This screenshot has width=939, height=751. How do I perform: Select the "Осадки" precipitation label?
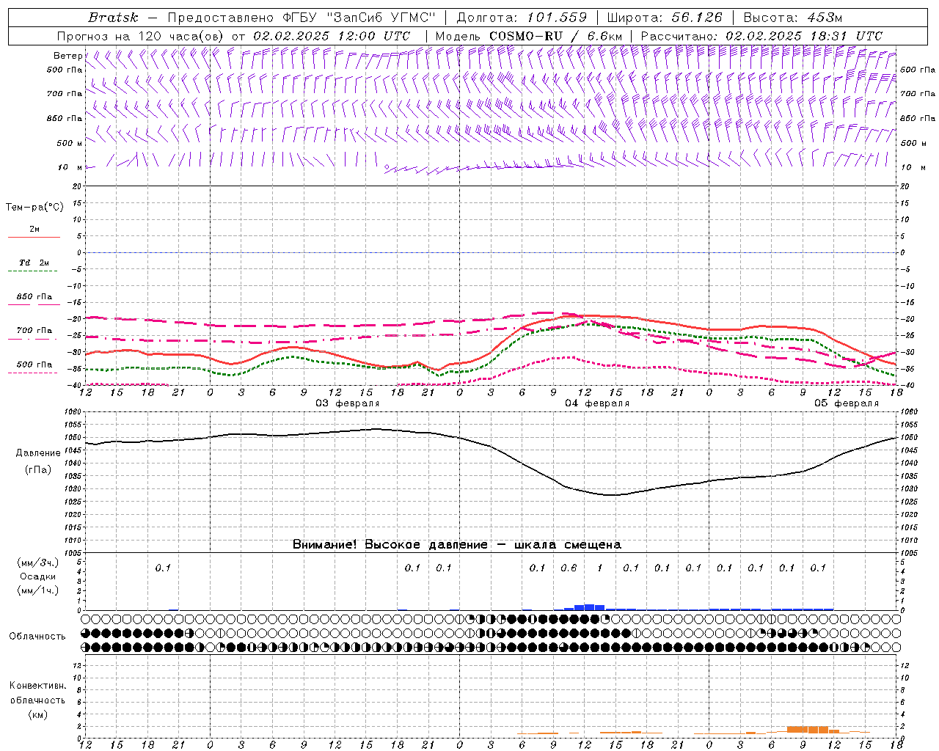(38, 576)
